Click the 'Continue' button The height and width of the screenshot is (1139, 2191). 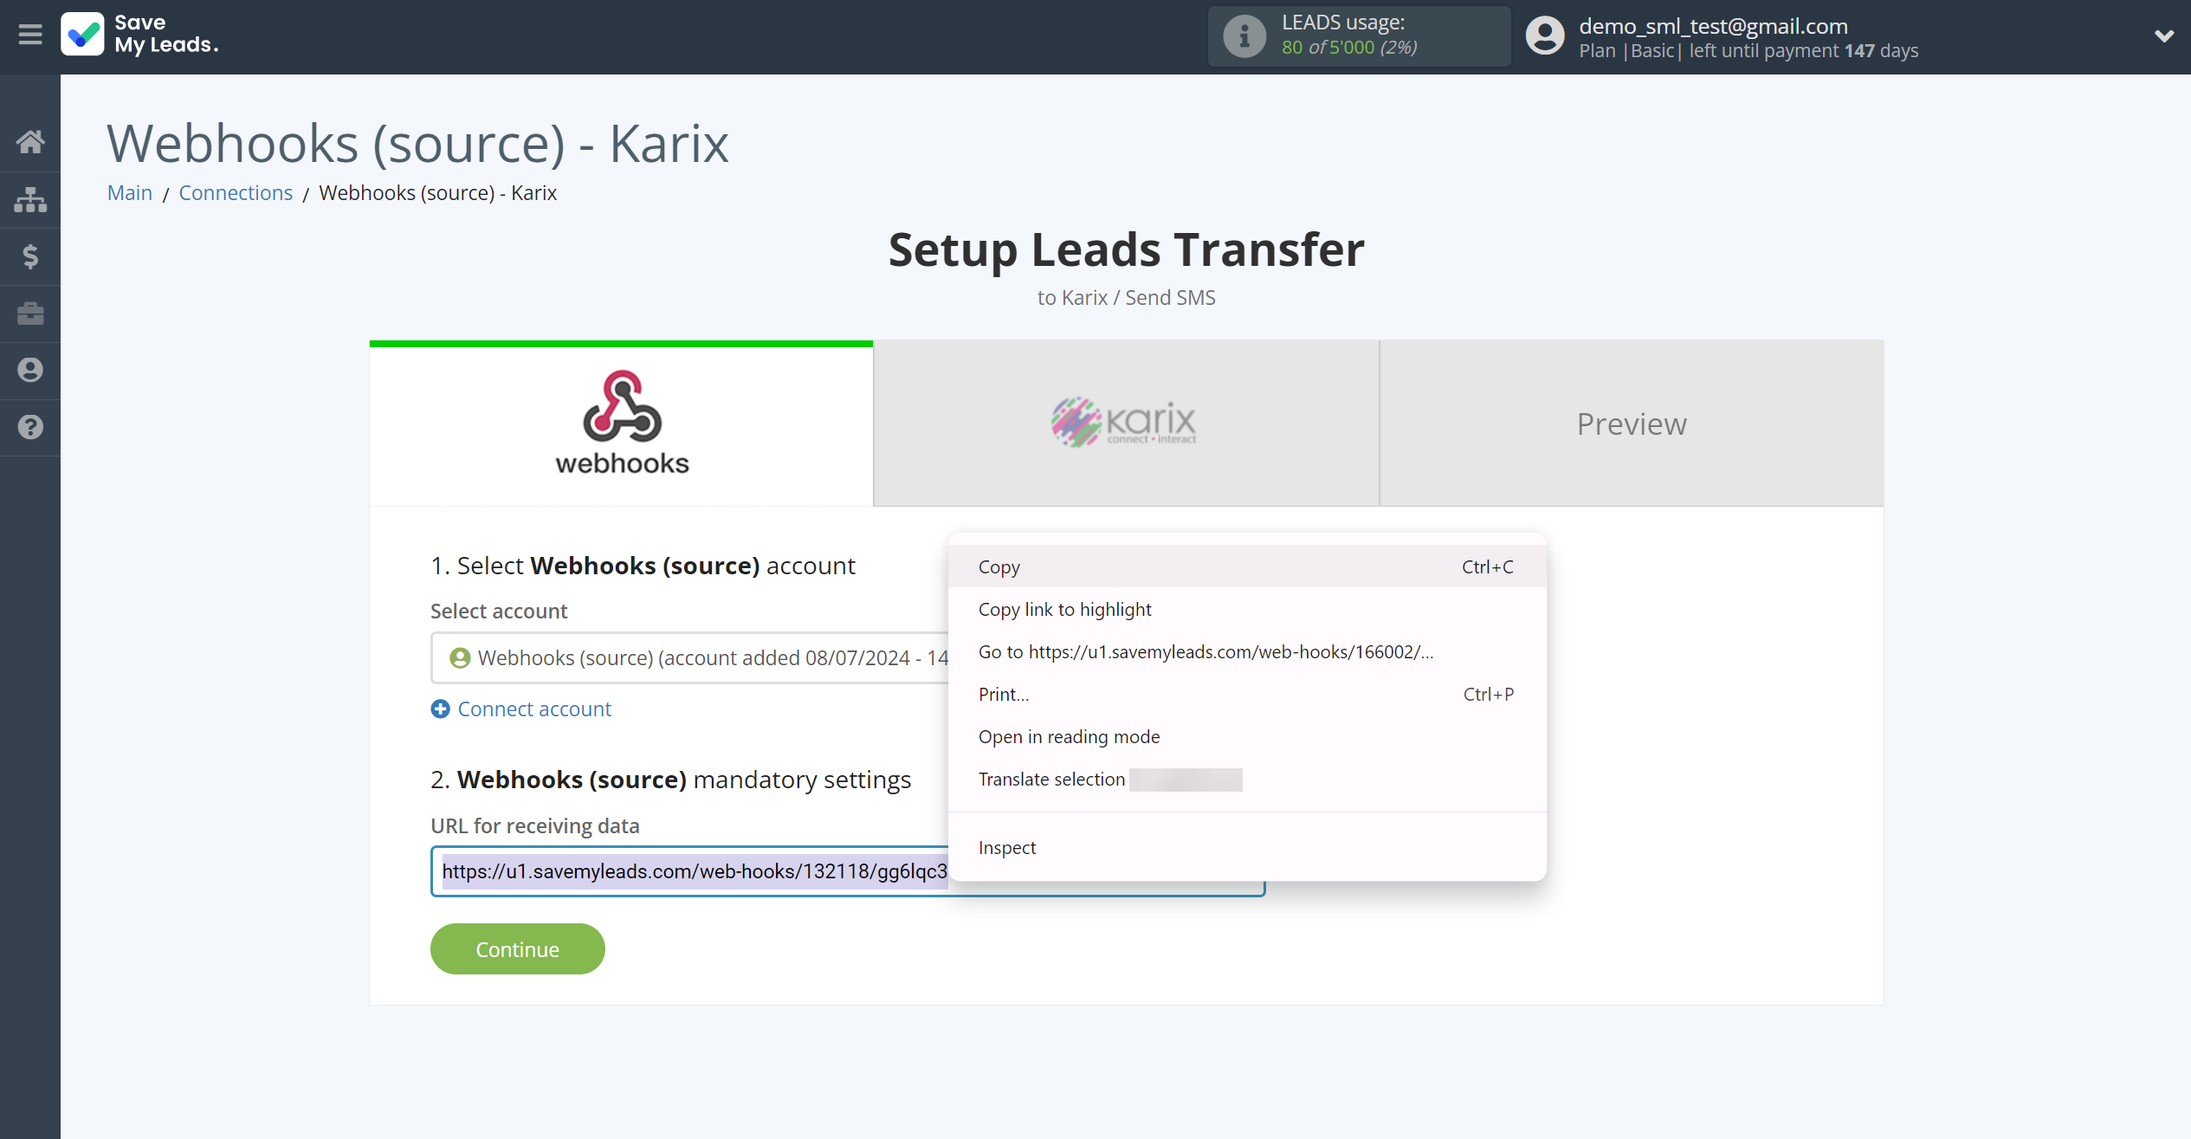[517, 949]
